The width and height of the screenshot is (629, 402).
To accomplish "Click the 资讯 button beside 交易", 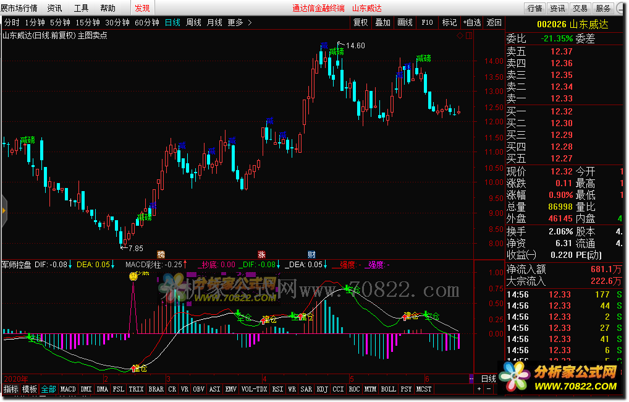I will click(557, 8).
